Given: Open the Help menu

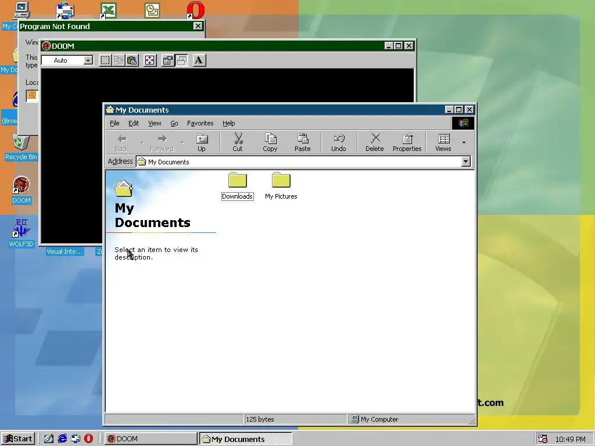Looking at the screenshot, I should (229, 123).
